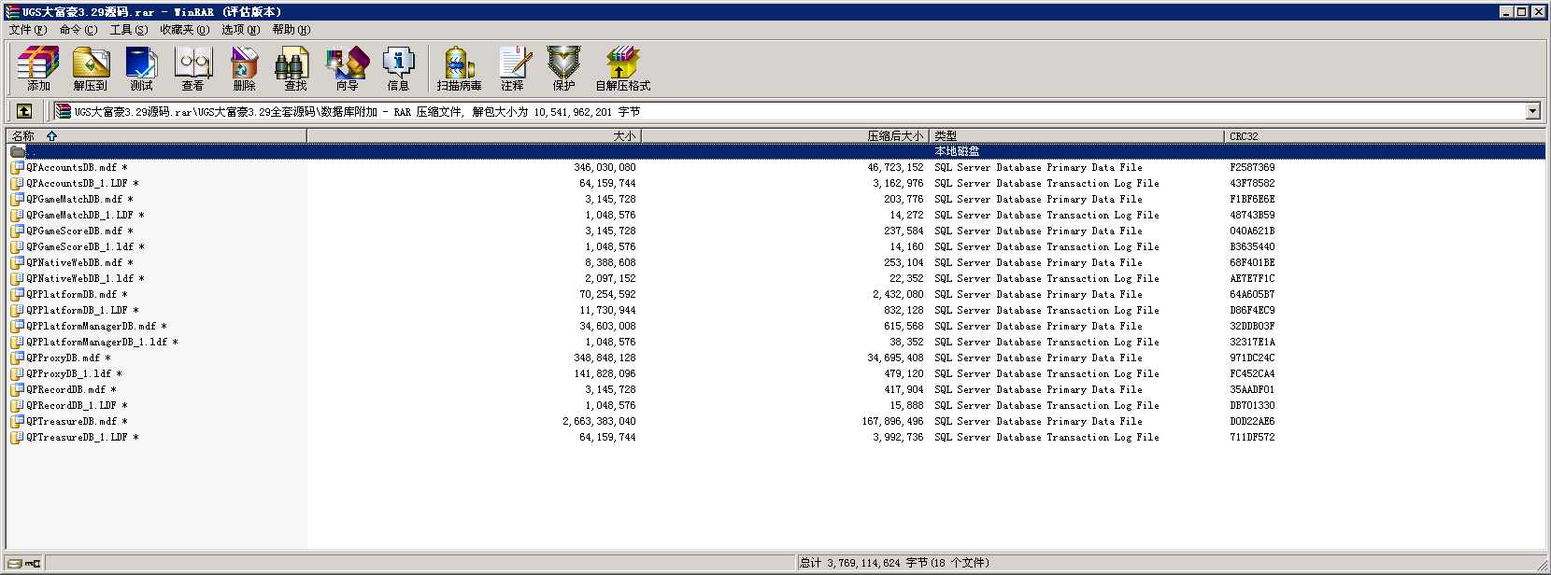Screen dimensions: 1551x575
Task: Click the file icon of QPProxyDB.mdf
Action: pyautogui.click(x=17, y=358)
